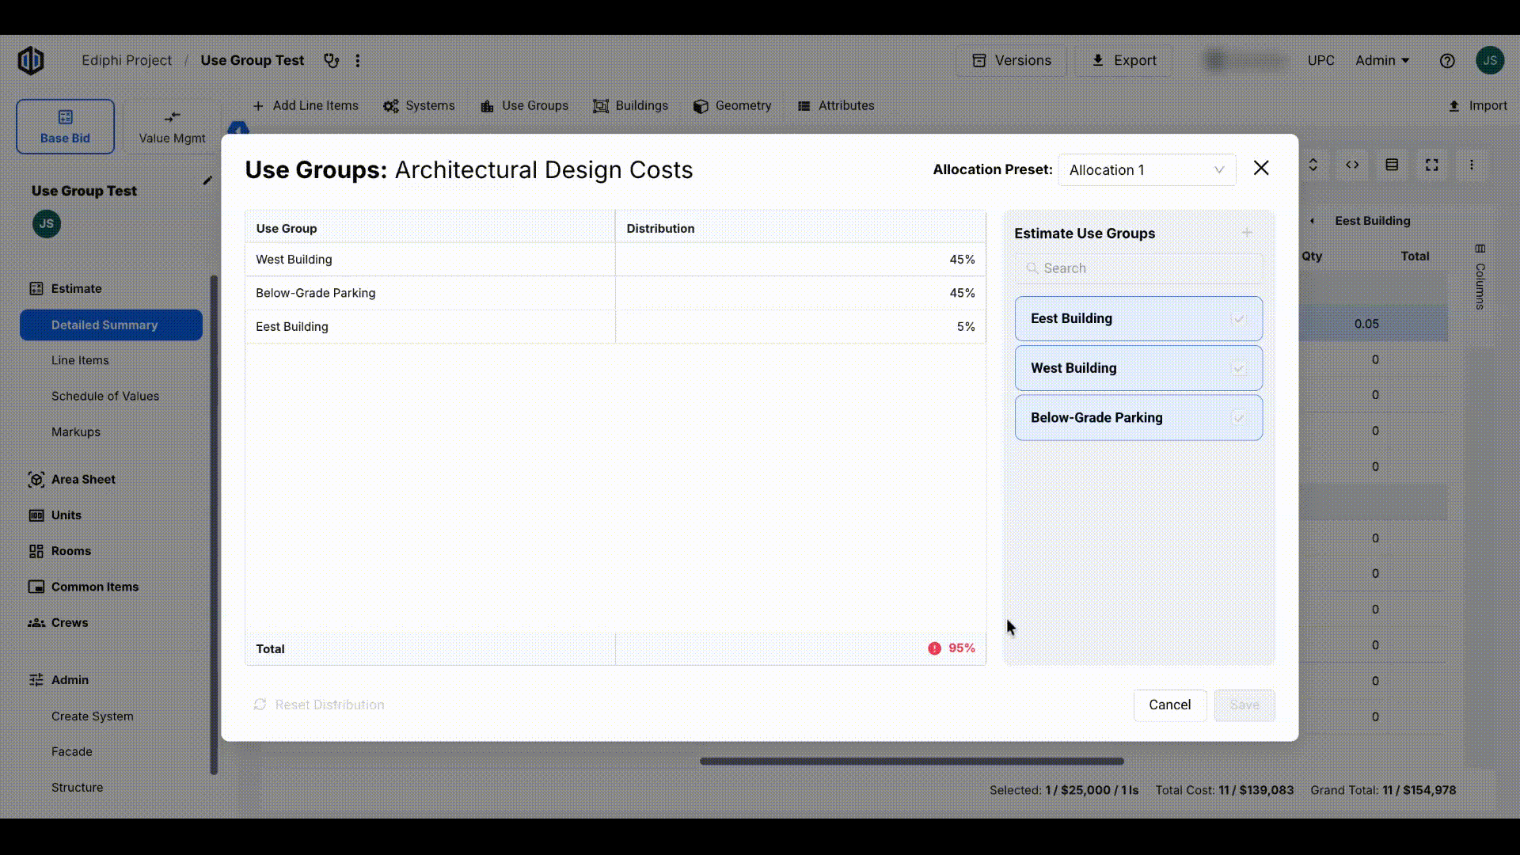Click Add Line Items
Screen dimensions: 1520x855
click(x=306, y=105)
